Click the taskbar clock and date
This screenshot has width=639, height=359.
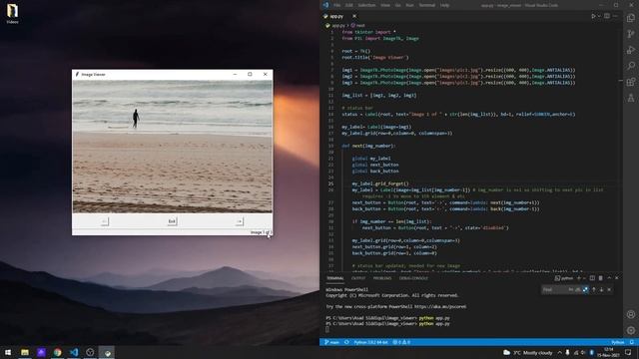(x=608, y=352)
